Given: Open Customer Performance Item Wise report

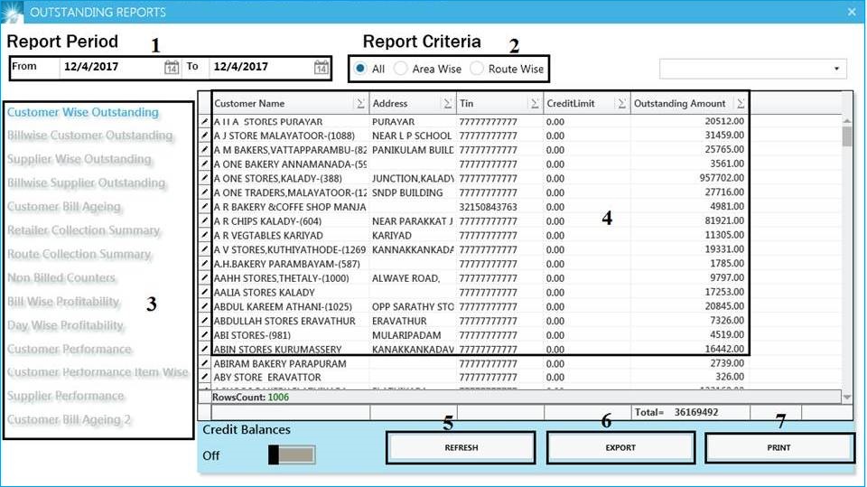Looking at the screenshot, I should click(98, 372).
